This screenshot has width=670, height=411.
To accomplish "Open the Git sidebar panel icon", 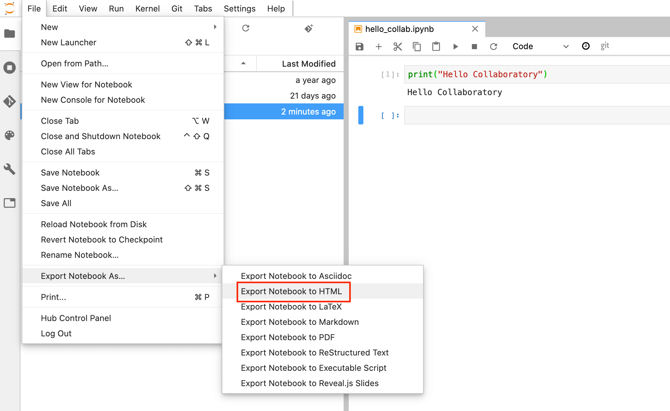I will tap(10, 101).
